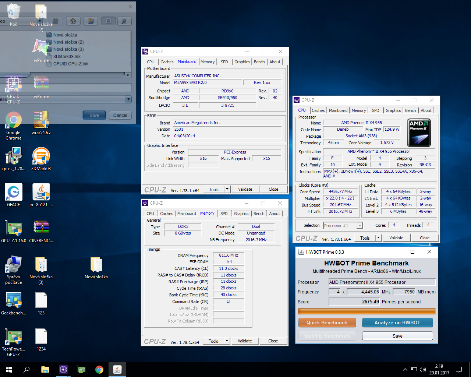Image resolution: width=471 pixels, height=377 pixels.
Task: Open the Geekbench desktop shortcut
Action: [14, 303]
